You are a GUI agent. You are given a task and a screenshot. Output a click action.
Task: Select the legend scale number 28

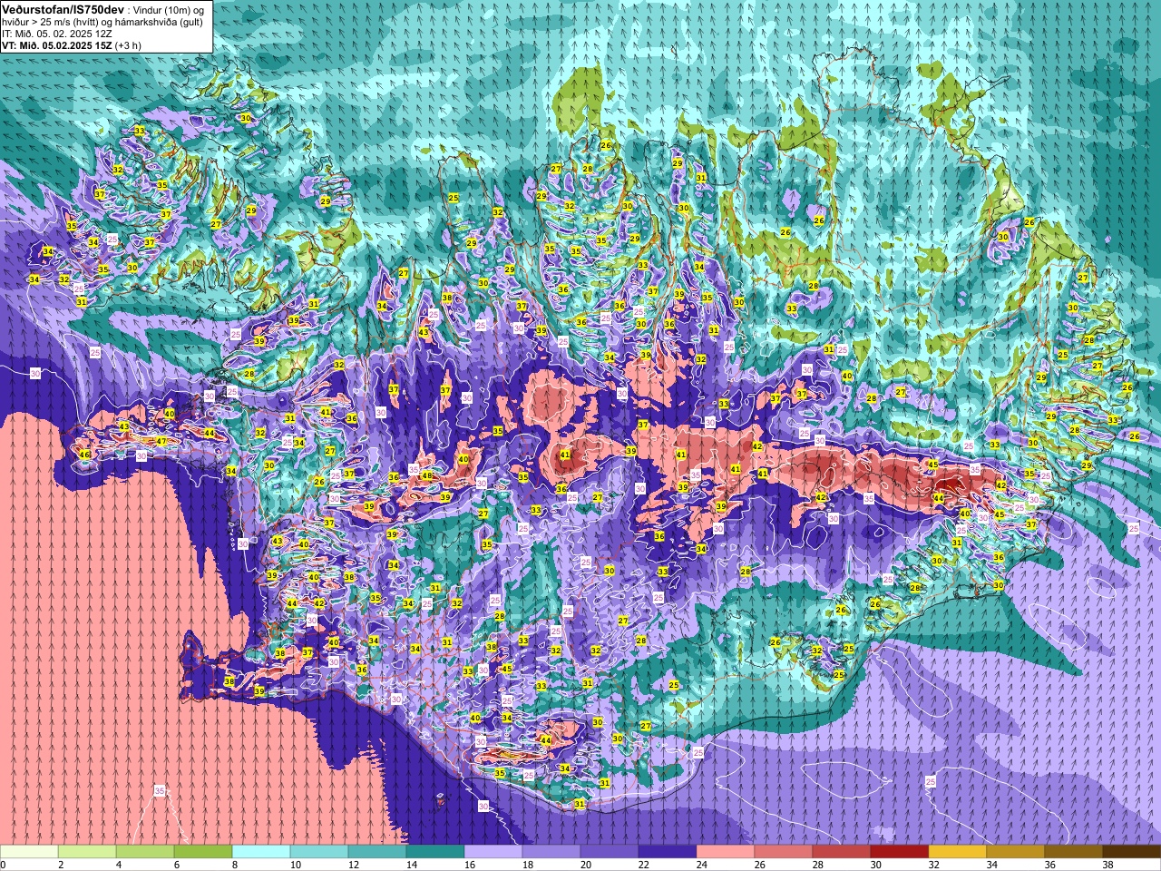click(x=817, y=865)
